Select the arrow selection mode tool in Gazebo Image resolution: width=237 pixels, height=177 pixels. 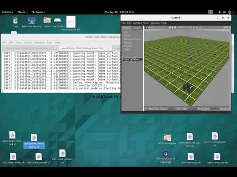pyautogui.click(x=147, y=28)
